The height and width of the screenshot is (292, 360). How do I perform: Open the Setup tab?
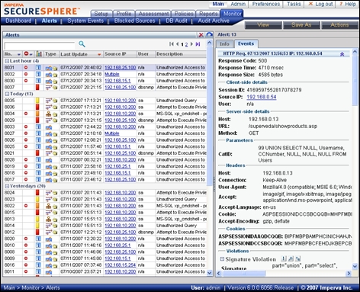point(101,14)
